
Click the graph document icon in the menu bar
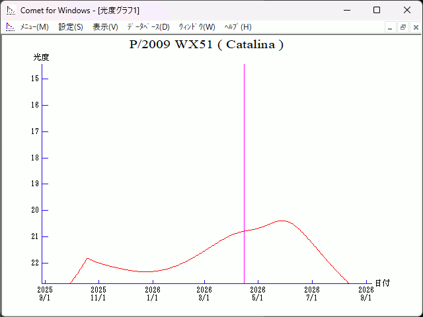(x=10, y=27)
